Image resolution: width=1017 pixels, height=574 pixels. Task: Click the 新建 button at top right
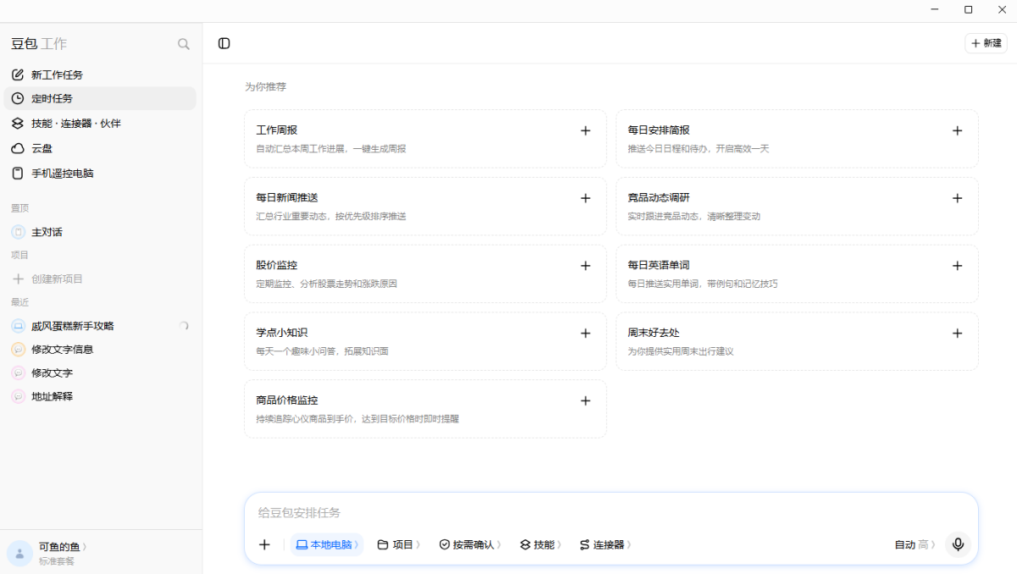pos(986,43)
